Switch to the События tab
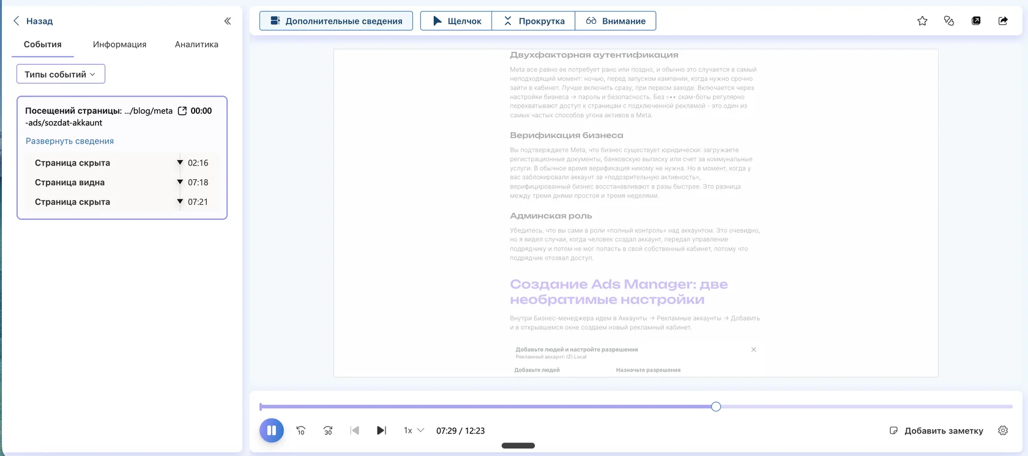The image size is (1028, 456). click(43, 44)
